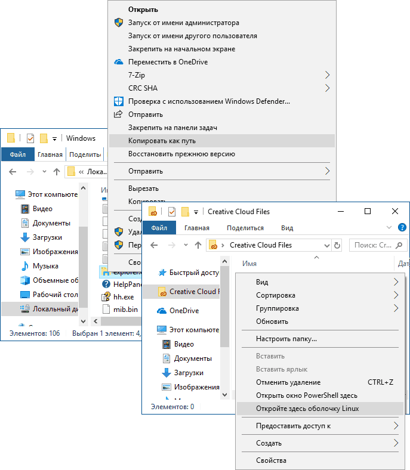The height and width of the screenshot is (470, 410).
Task: Click Up arrow in Creative Cloud Files window
Action: [198, 245]
